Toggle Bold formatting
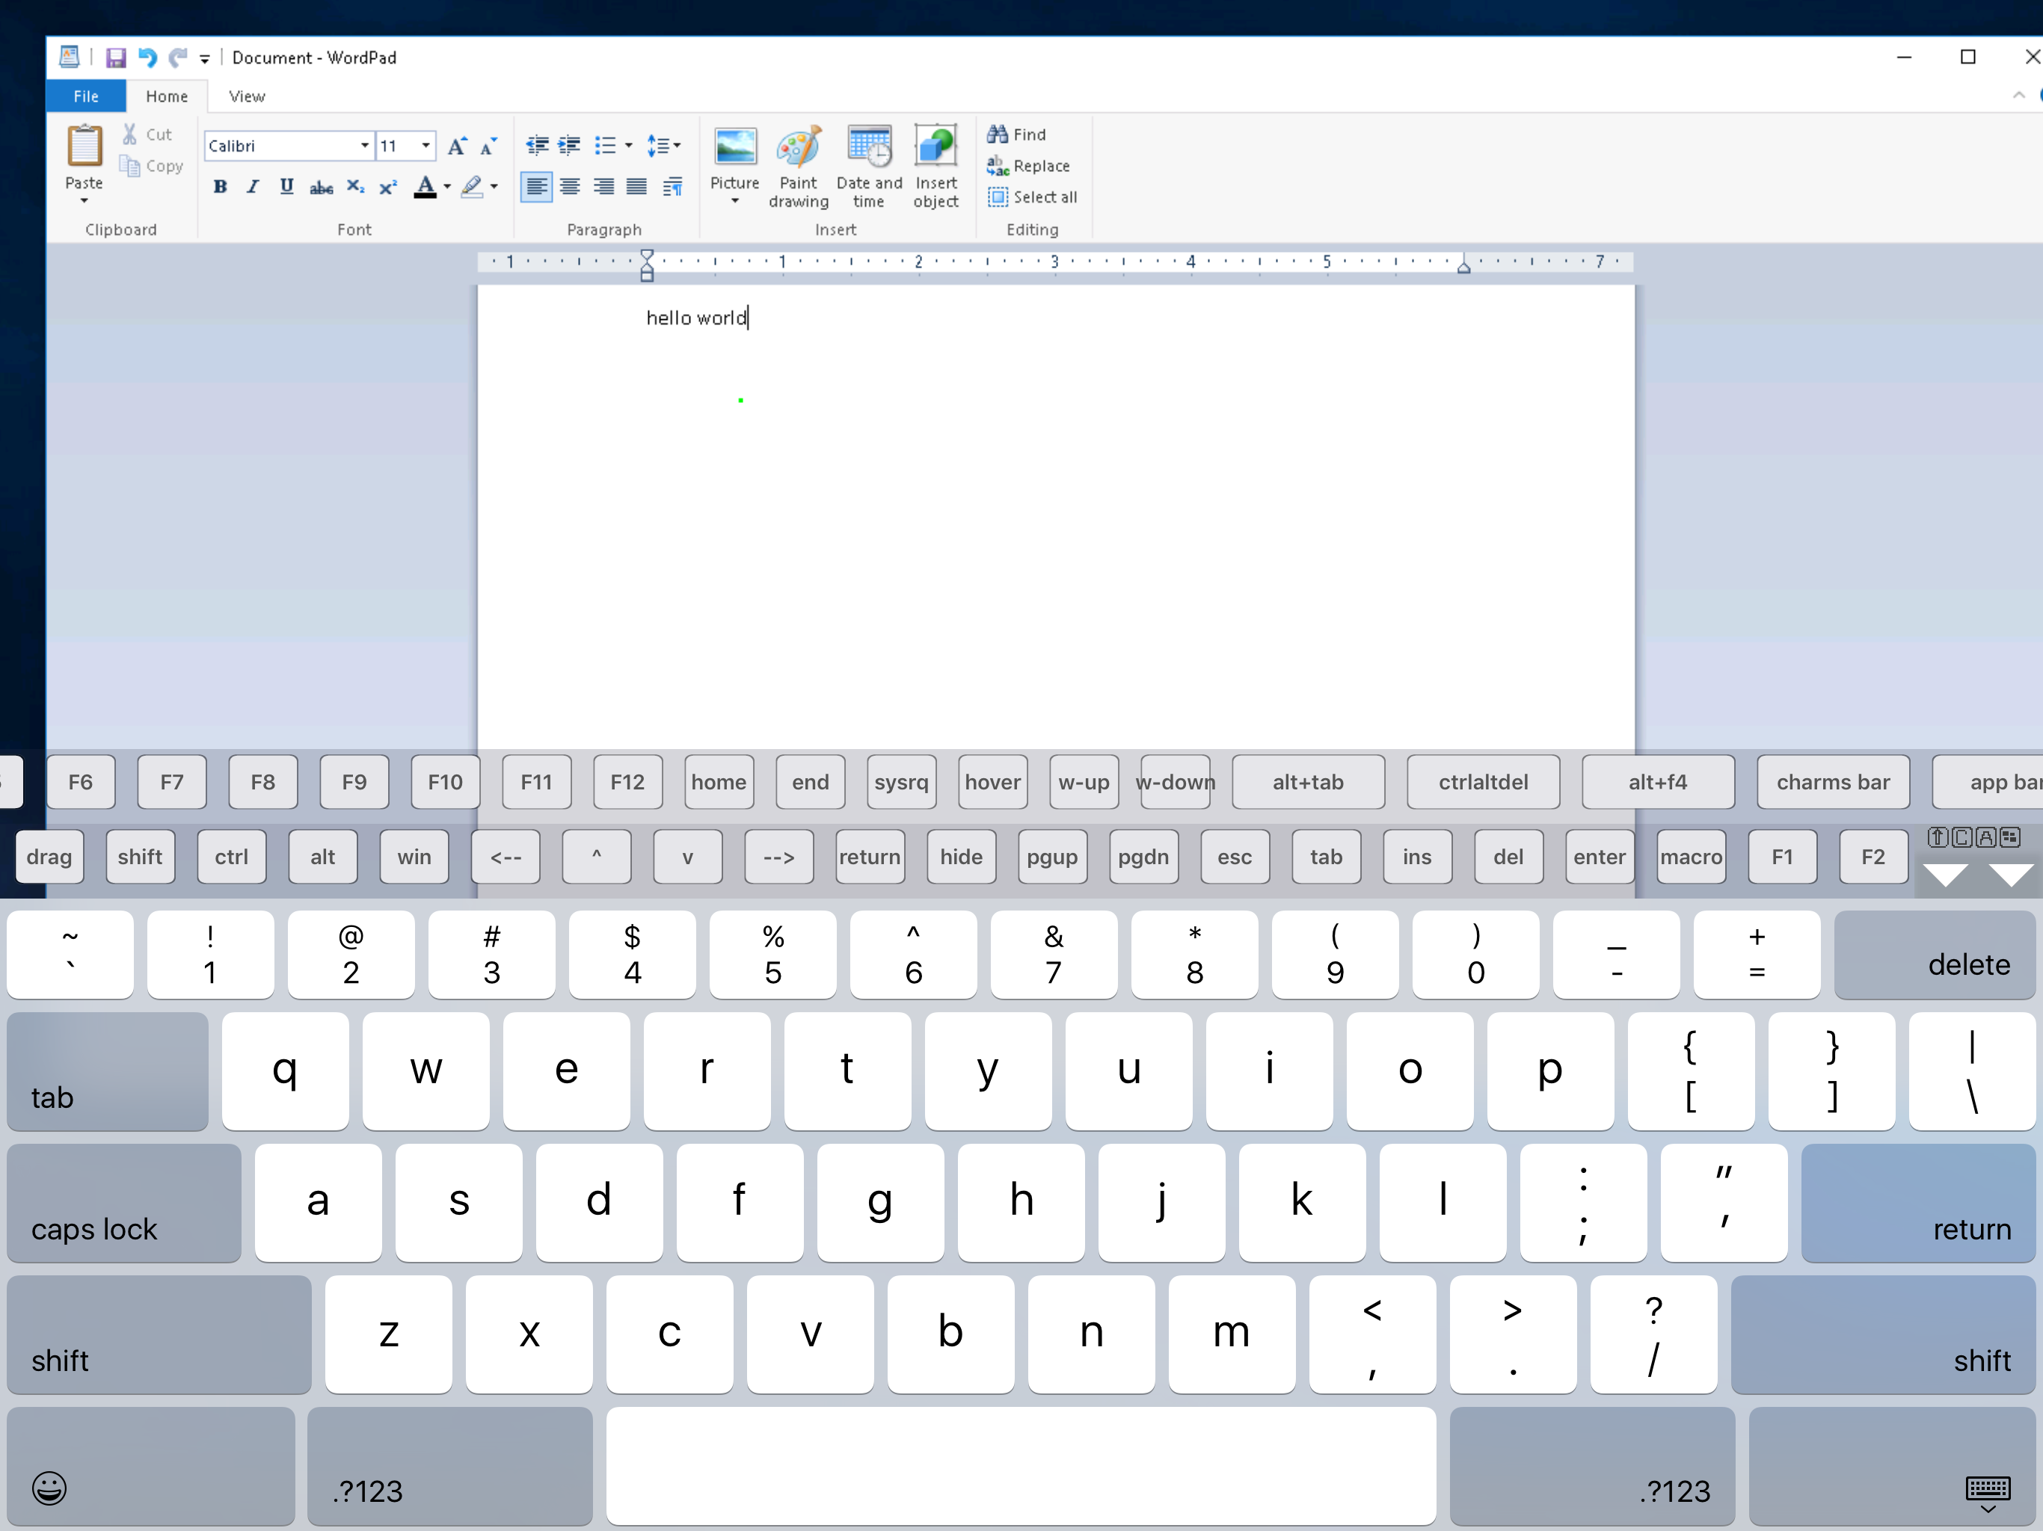2043x1531 pixels. 220,187
